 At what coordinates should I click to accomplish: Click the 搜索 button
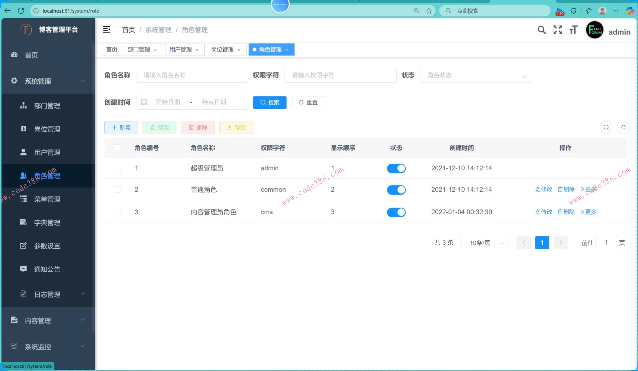[269, 102]
